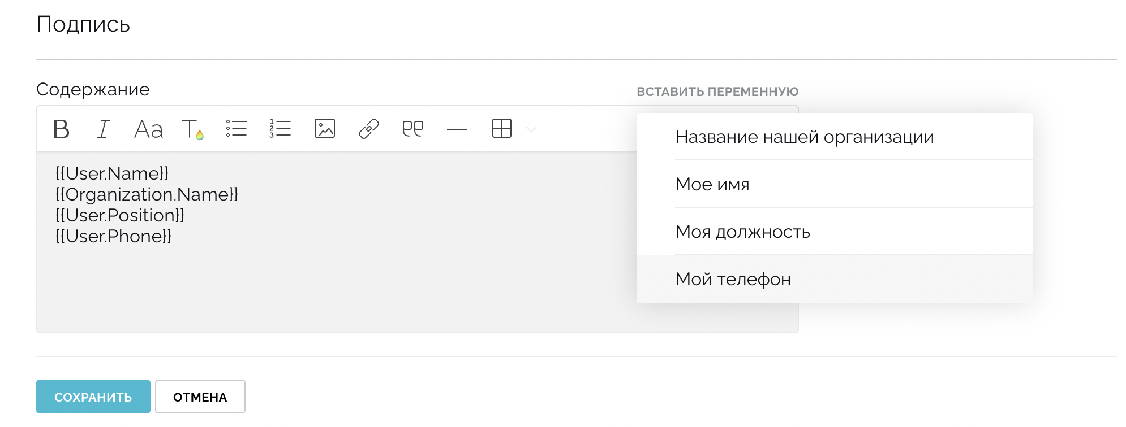Screen dimensions: 1126x427
Task: Open the ВСТАВИТЬ ПЕРЕМЕННУЮ dropdown
Action: click(717, 91)
